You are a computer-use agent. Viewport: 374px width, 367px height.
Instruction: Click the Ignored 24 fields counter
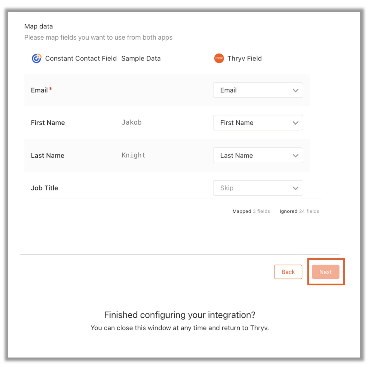(299, 211)
